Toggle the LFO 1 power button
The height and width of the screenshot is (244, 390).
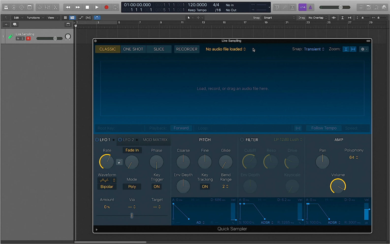click(x=97, y=140)
